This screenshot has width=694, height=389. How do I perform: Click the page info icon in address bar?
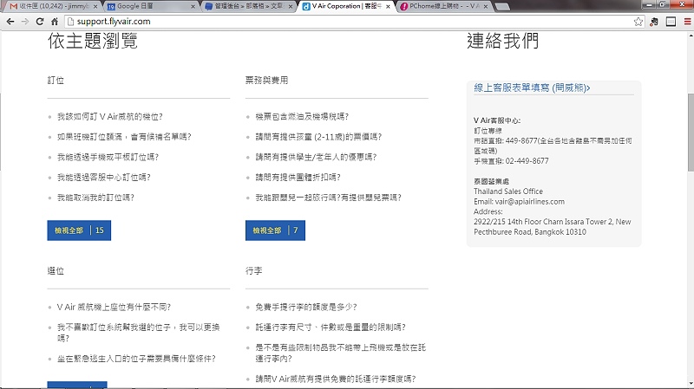pos(70,21)
